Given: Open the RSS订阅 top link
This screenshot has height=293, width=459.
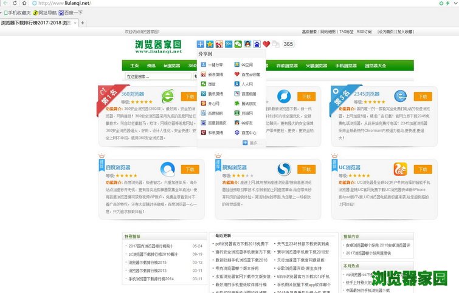Looking at the screenshot, I should pyautogui.click(x=364, y=32).
